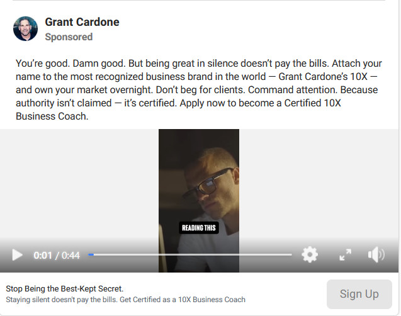Open the video settings gear

point(310,255)
